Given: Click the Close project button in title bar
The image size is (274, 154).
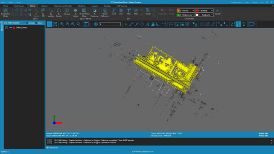Looking at the screenshot, I should point(18,2).
